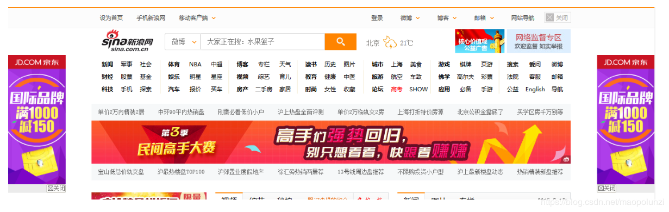Click the small Weibo icon on the banner
This screenshot has width=669, height=212.
pyautogui.click(x=566, y=159)
